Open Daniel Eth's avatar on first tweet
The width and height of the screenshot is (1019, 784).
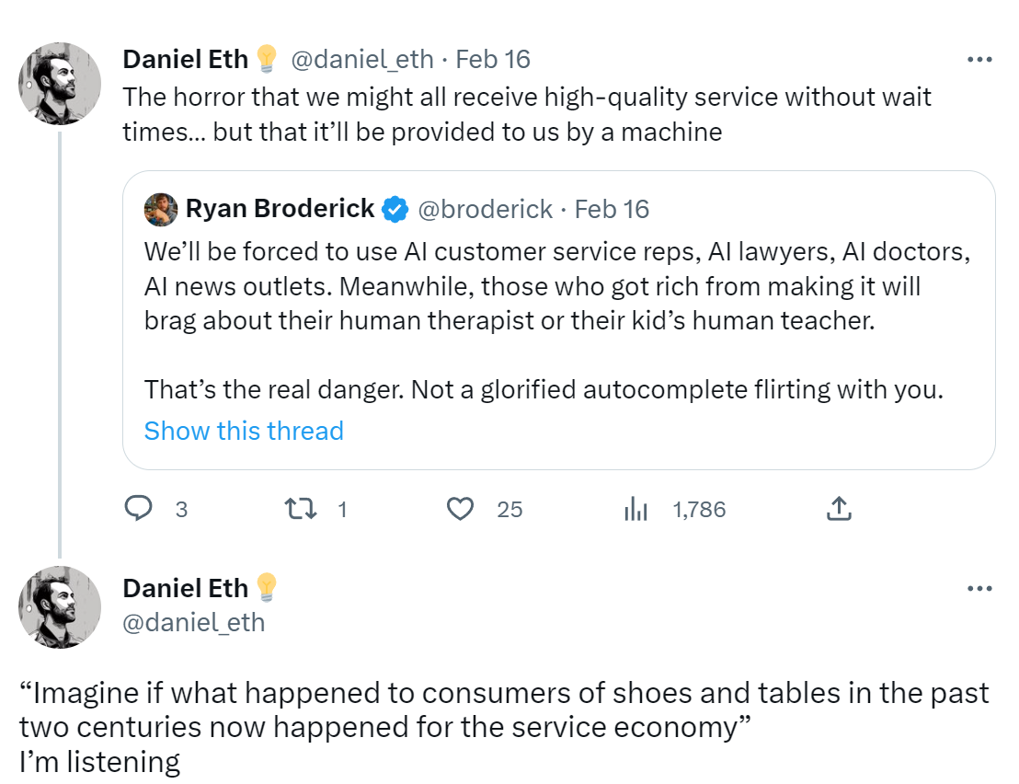[x=60, y=83]
